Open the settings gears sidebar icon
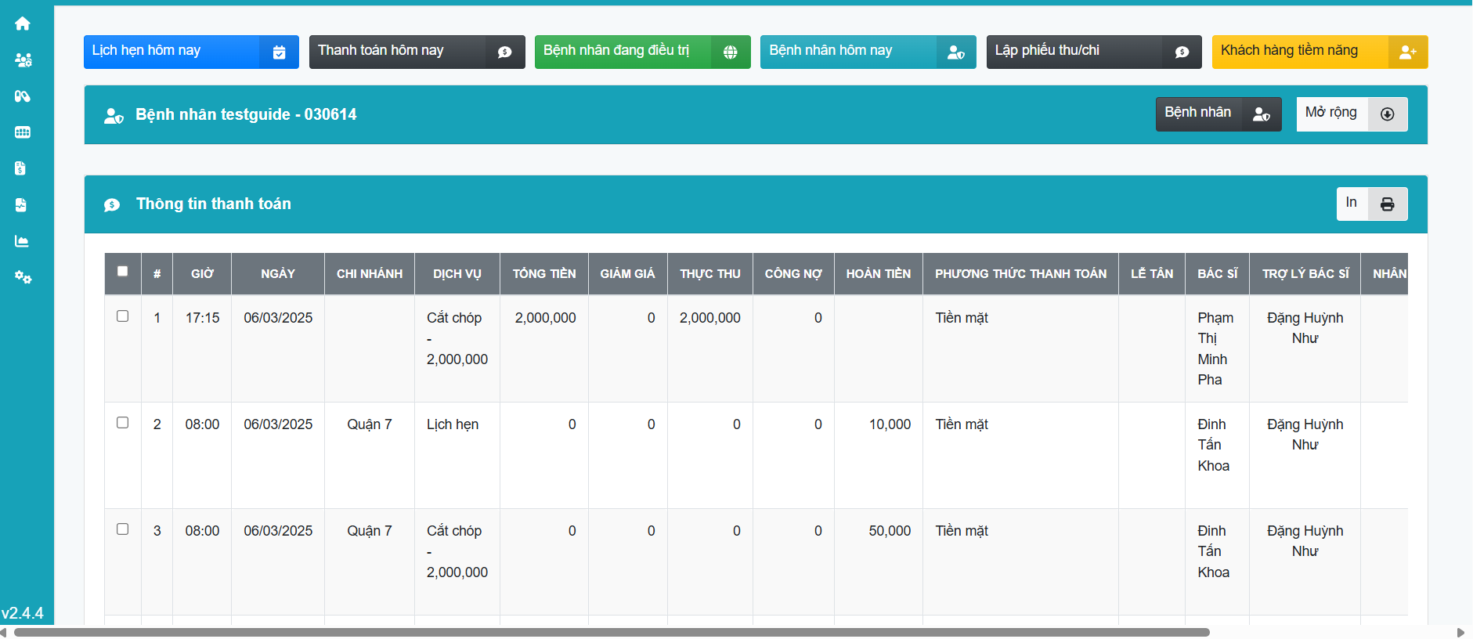Screen dimensions: 1473x639 coord(23,277)
